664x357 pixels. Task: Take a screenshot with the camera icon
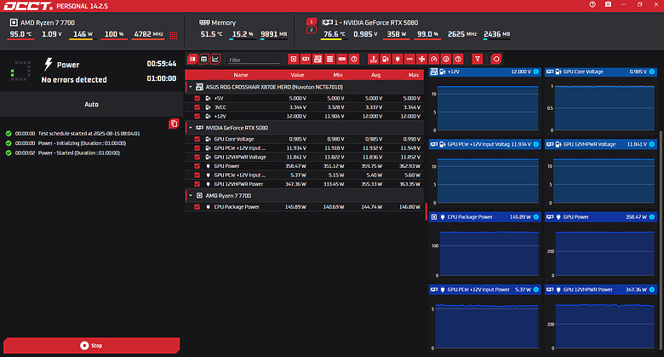click(608, 4)
